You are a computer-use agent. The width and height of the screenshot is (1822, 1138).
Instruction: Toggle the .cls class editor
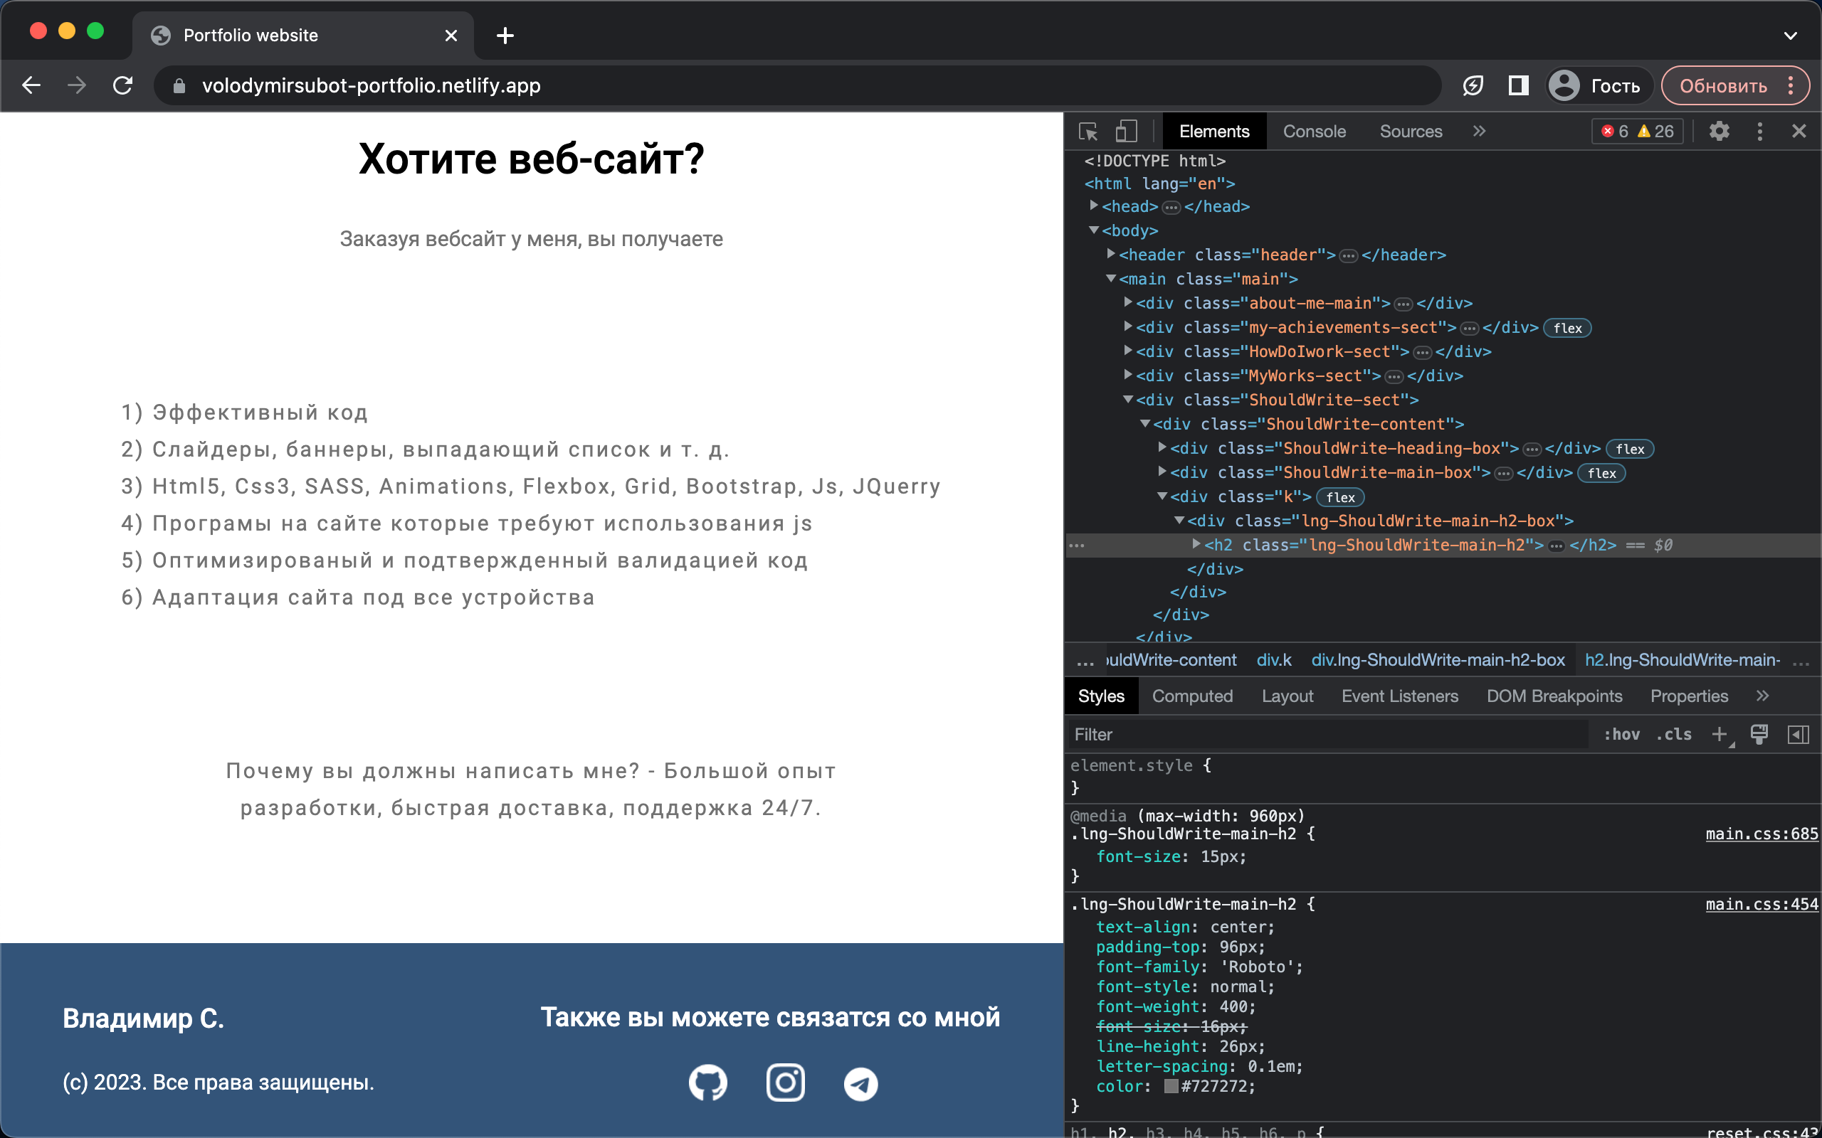pyautogui.click(x=1673, y=735)
